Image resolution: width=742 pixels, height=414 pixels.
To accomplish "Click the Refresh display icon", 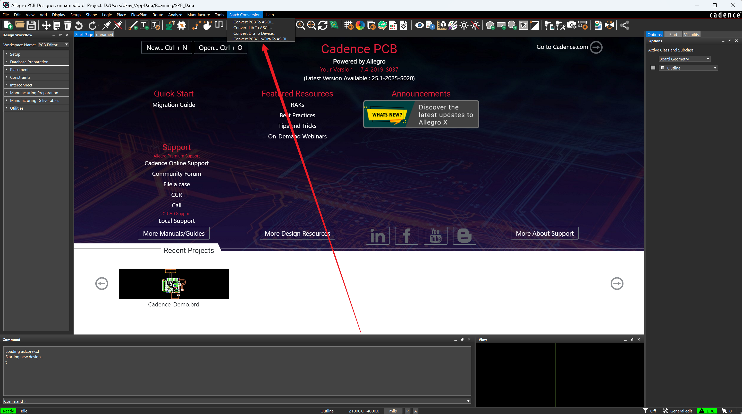I will 323,25.
